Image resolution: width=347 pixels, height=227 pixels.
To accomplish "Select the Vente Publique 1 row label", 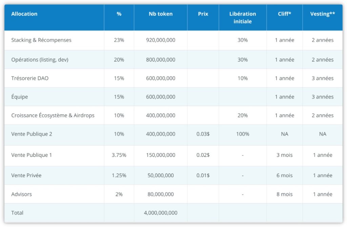I will (32, 155).
